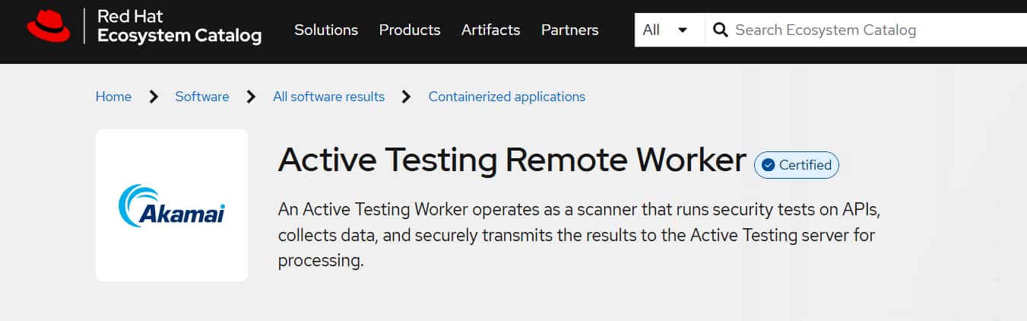Click the breadcrumb chevron after Home

[154, 97]
